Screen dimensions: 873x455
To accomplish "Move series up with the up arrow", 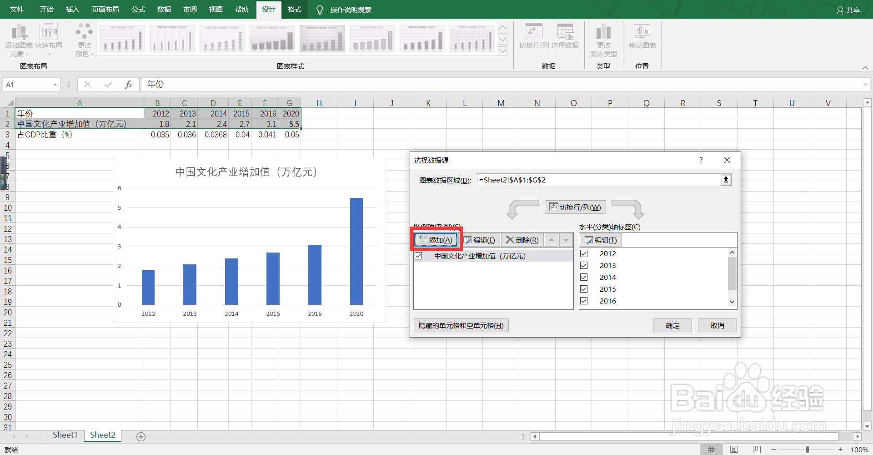I will pos(551,240).
